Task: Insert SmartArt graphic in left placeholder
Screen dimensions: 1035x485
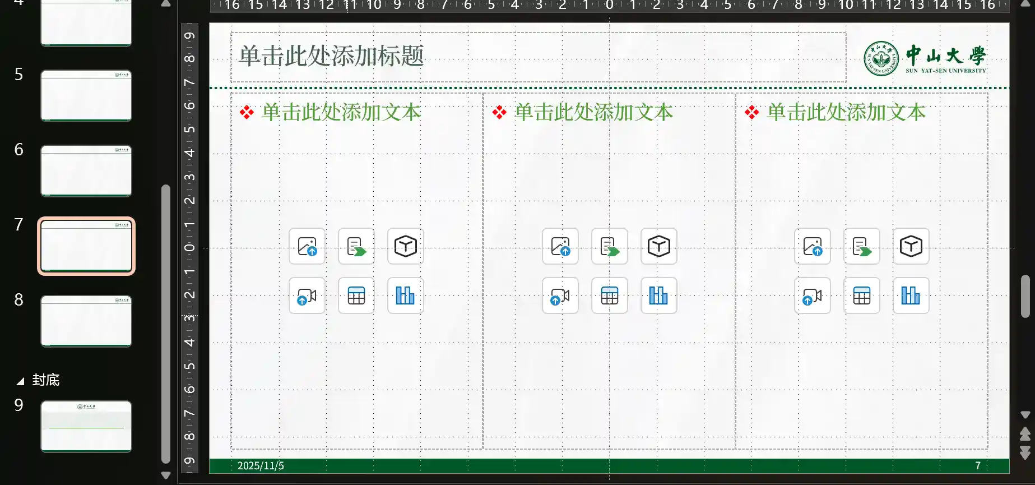Action: (x=356, y=246)
